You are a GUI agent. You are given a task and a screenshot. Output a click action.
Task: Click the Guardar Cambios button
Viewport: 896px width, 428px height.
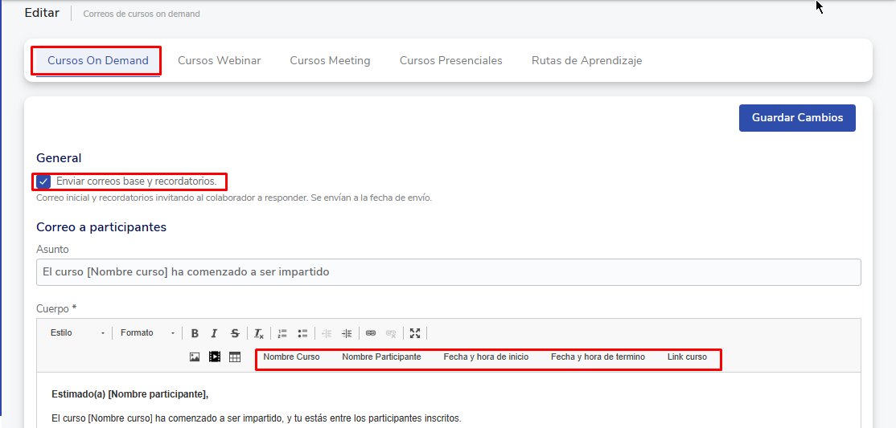[x=797, y=118]
